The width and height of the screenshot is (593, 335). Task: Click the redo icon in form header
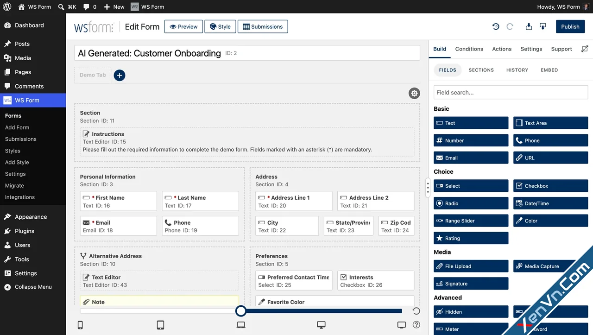510,27
